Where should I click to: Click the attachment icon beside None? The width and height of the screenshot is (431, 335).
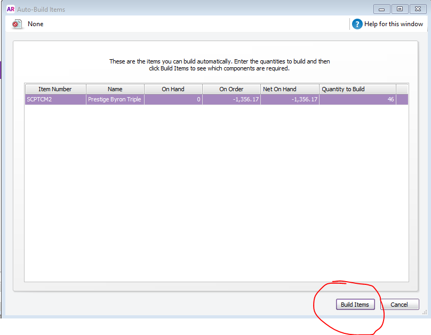pyautogui.click(x=17, y=24)
